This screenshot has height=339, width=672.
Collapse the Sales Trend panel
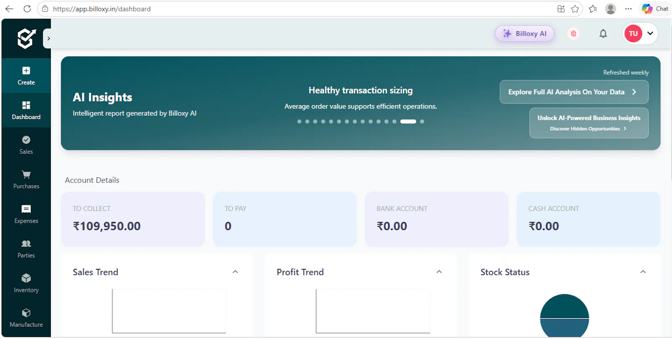(x=235, y=272)
